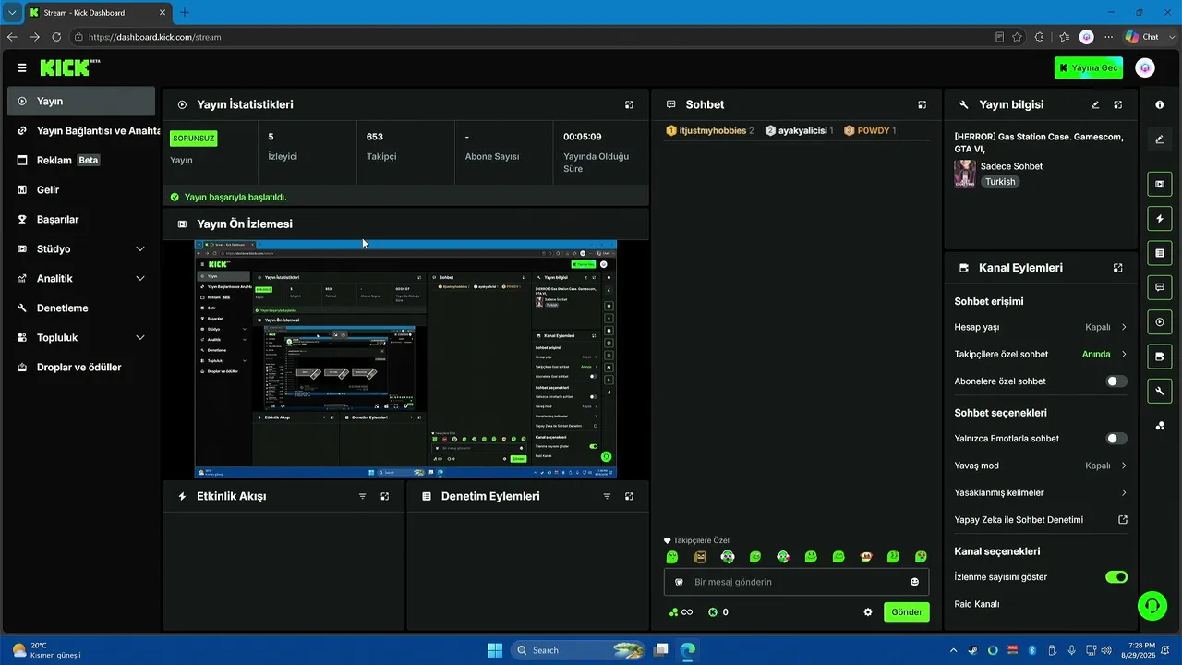Open the green headset support button
Screen dimensions: 1182x665
tap(1152, 606)
